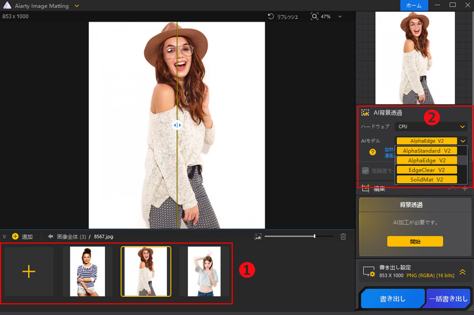Click the trash delete icon in image strip

[343, 237]
